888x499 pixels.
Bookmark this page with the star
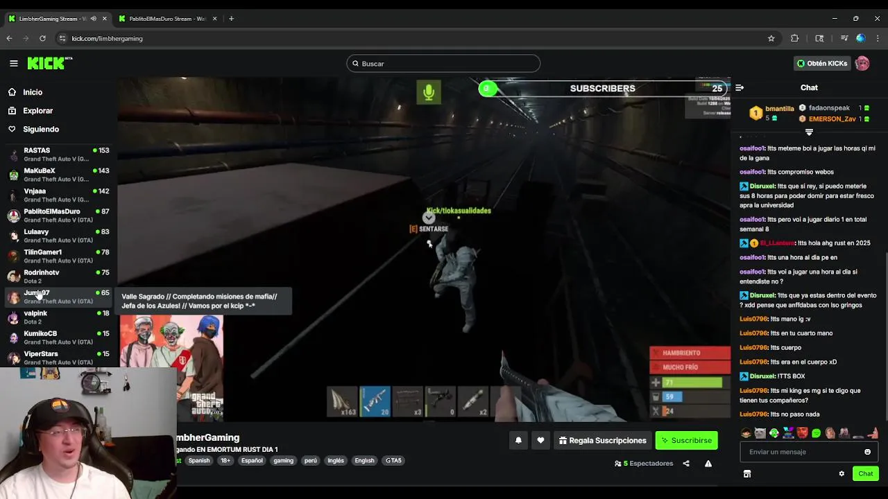point(771,39)
